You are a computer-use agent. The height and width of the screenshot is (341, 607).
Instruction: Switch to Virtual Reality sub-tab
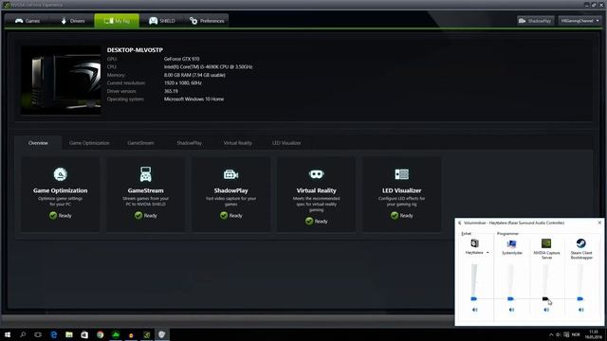tap(238, 143)
